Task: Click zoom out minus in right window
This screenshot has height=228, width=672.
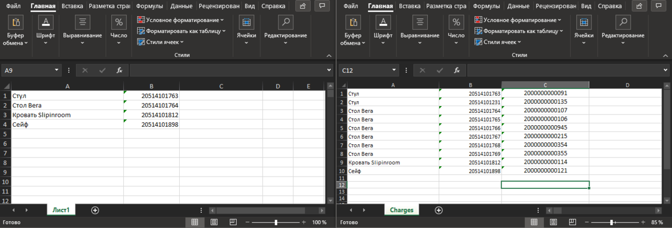Action: [587, 222]
